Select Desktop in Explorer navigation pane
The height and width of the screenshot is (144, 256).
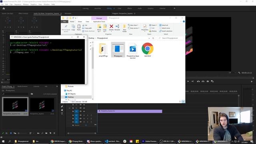coord(76,97)
